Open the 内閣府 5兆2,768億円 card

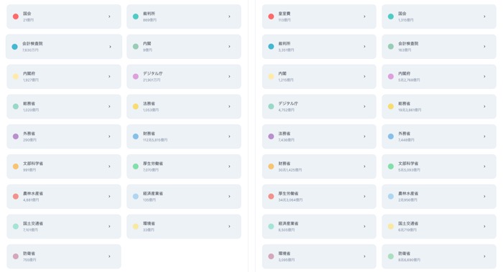tap(439, 77)
